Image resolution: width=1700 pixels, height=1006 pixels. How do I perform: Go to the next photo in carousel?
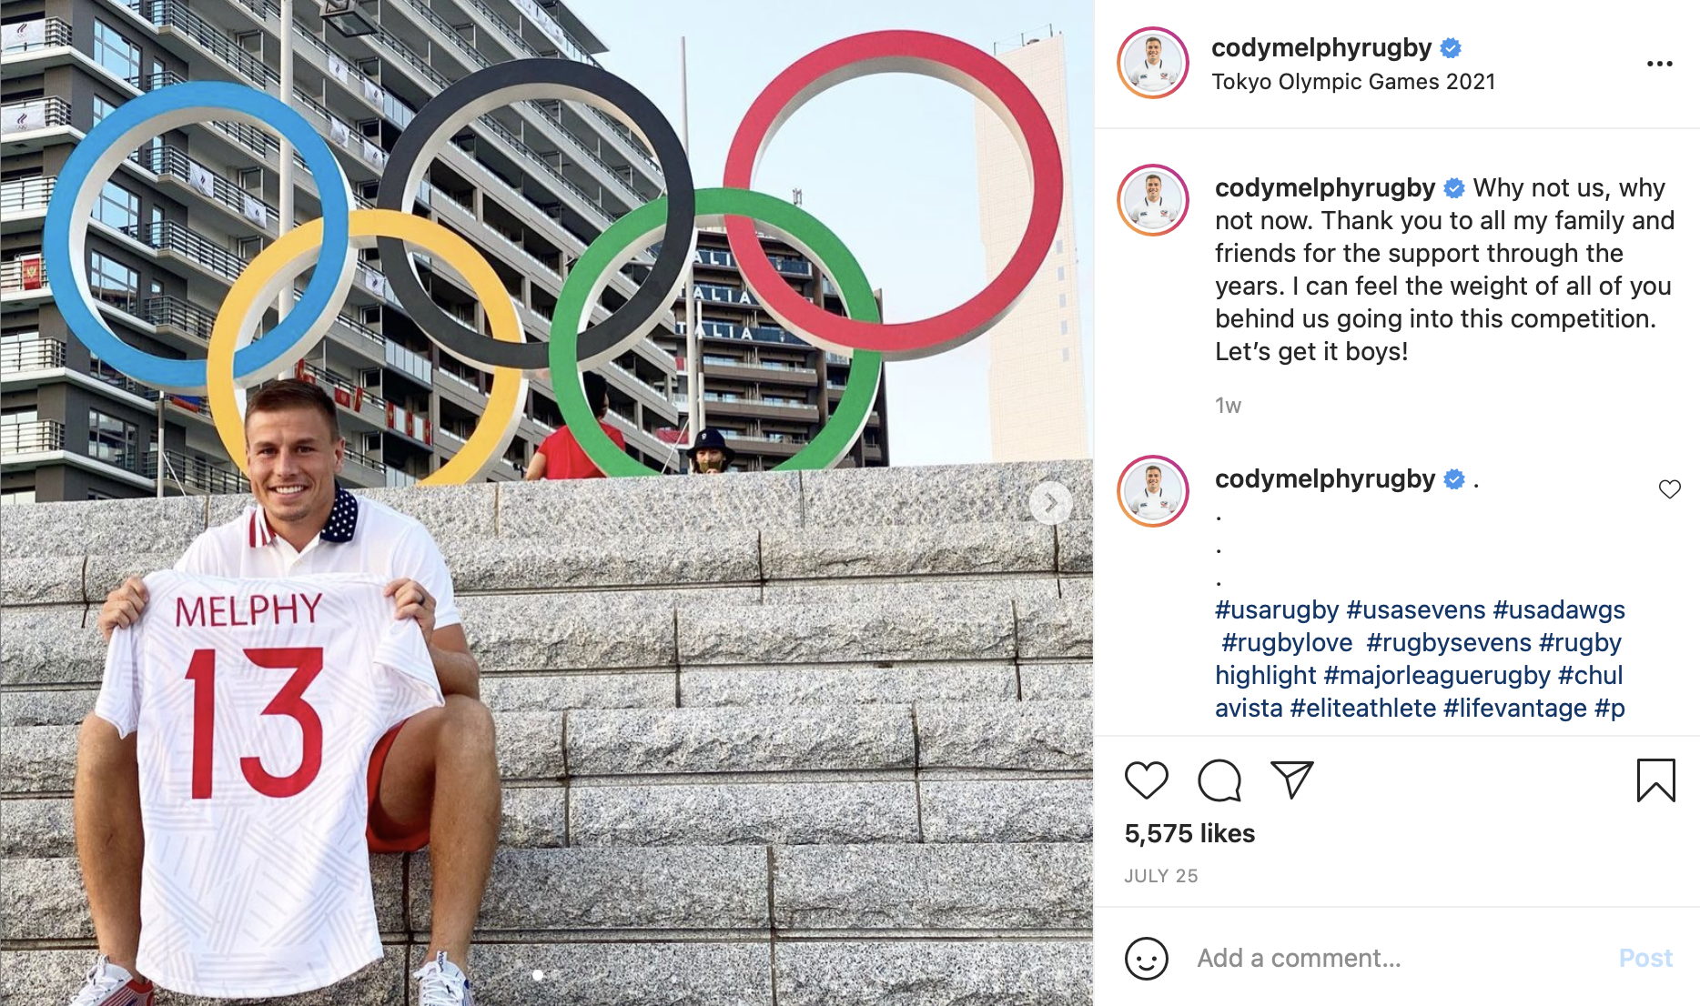click(1050, 503)
